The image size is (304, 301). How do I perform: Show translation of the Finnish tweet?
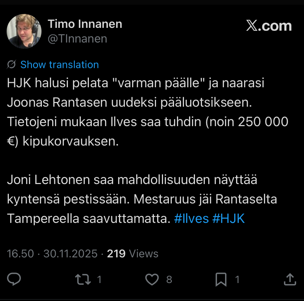tap(59, 65)
